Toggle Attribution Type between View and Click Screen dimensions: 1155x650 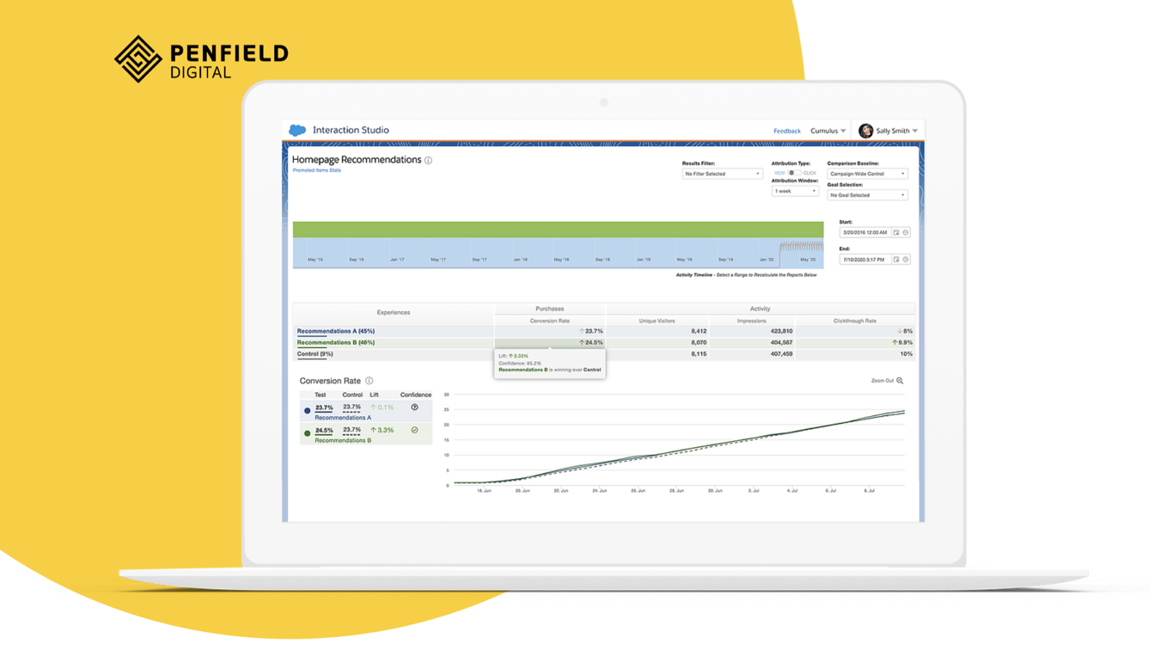coord(794,173)
